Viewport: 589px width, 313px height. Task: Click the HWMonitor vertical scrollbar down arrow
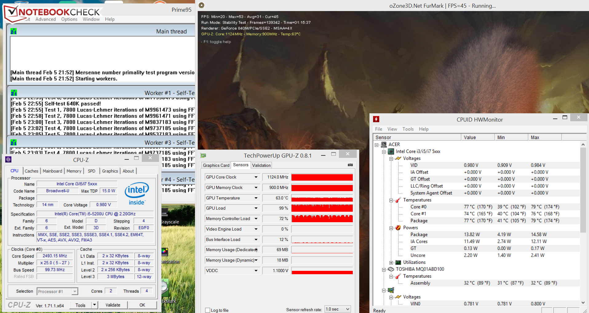click(583, 303)
